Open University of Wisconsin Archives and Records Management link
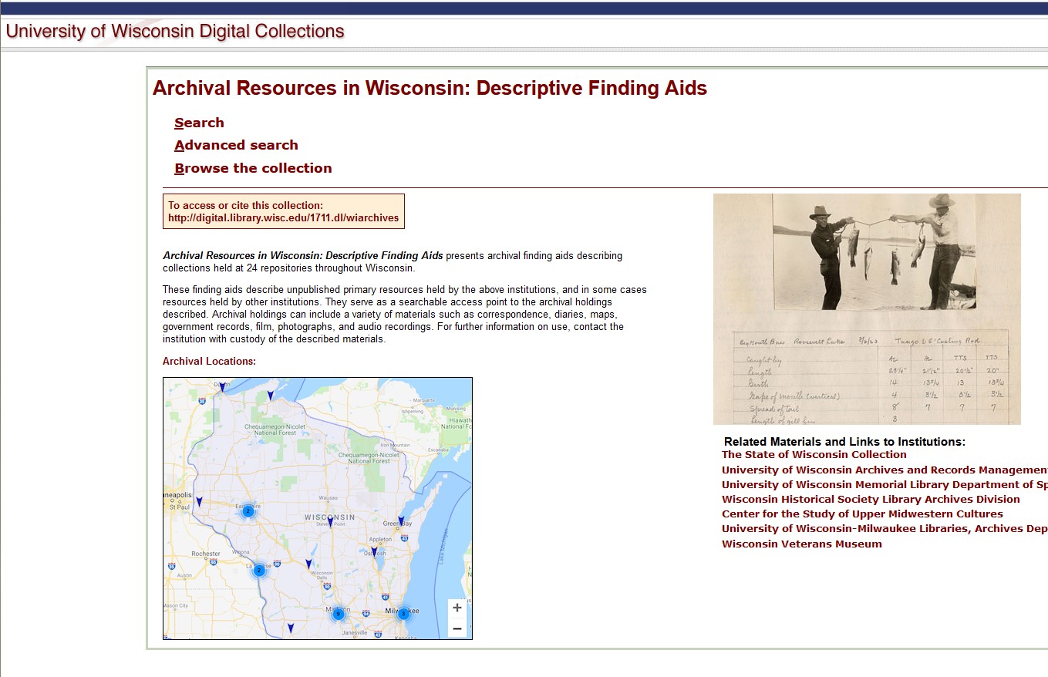Image resolution: width=1048 pixels, height=677 pixels. [885, 470]
